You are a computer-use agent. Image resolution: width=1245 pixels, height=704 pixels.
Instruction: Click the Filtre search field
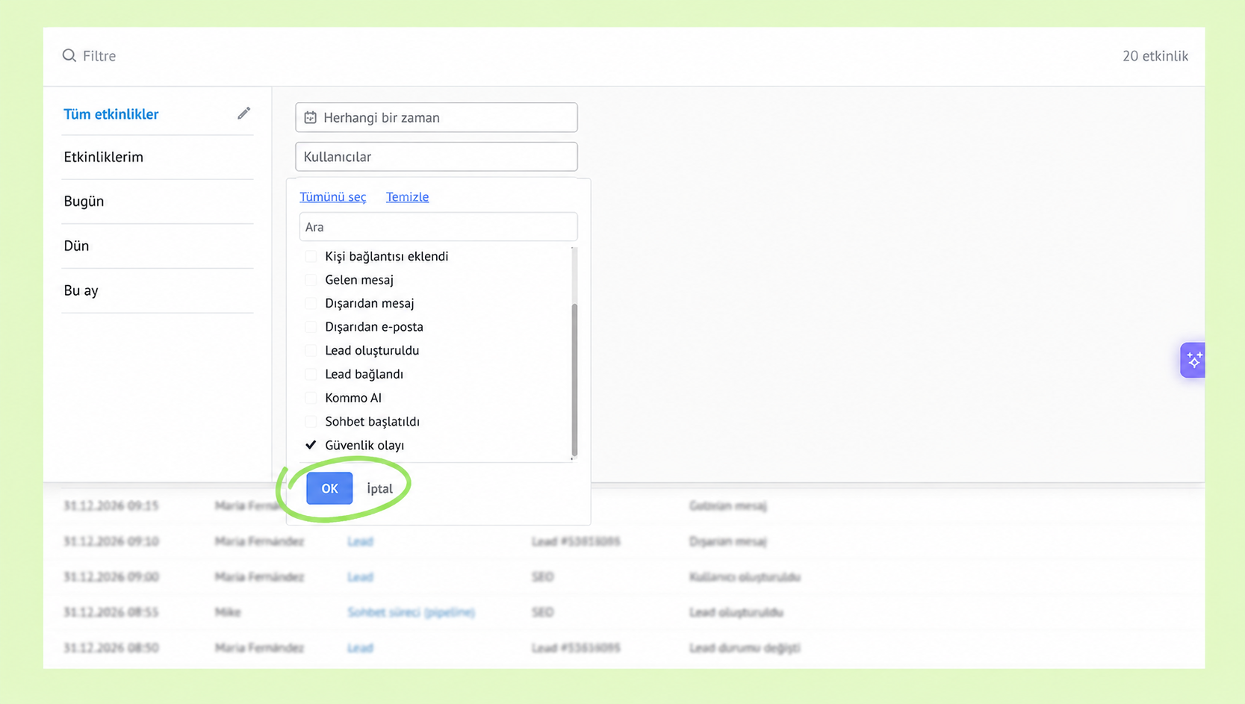point(99,56)
